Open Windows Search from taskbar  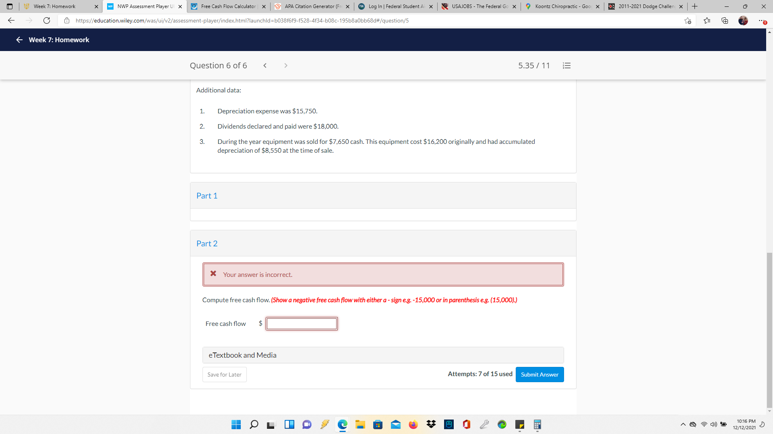[x=254, y=424]
